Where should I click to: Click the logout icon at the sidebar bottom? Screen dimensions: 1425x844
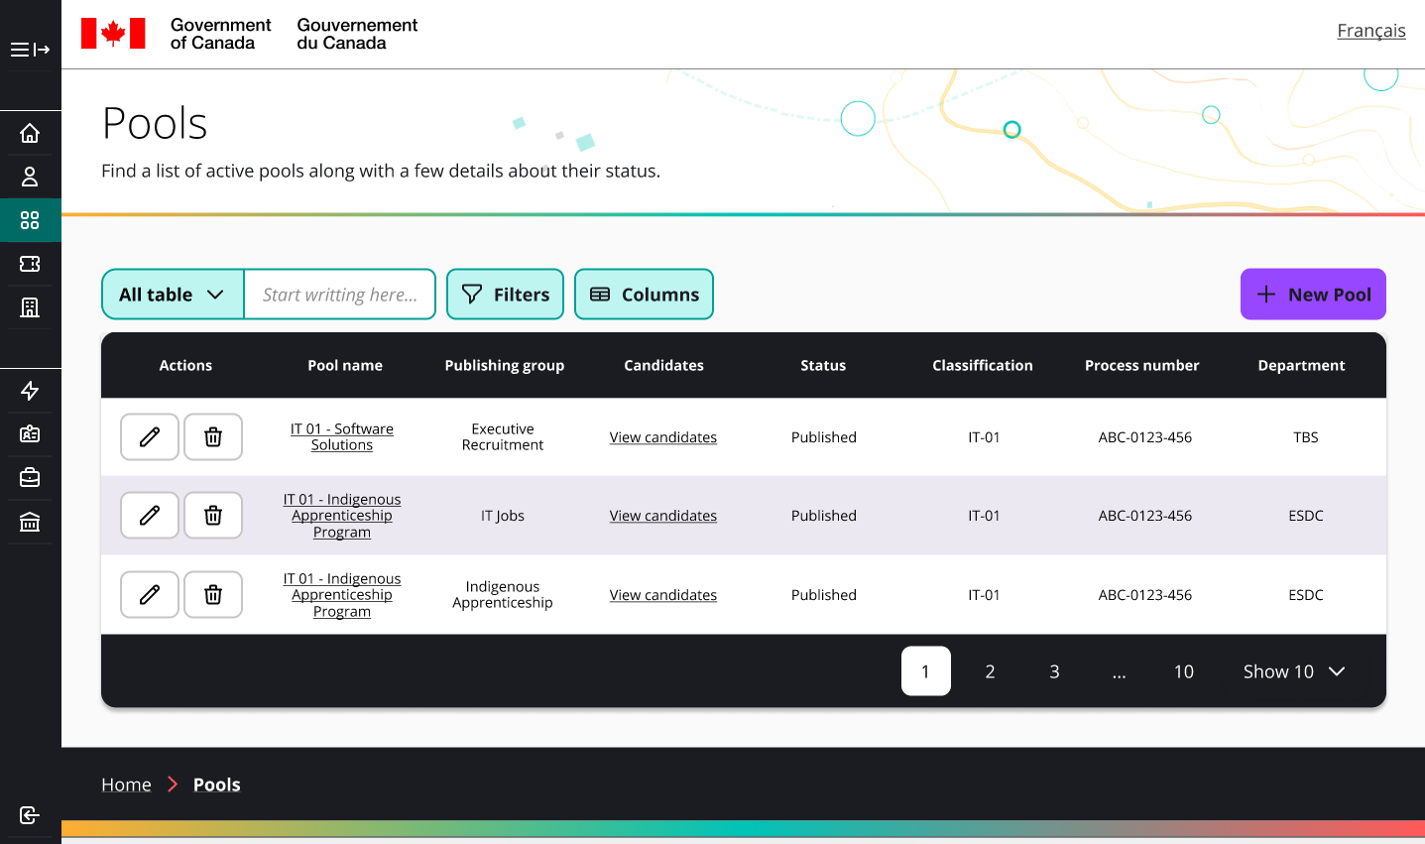click(x=29, y=814)
